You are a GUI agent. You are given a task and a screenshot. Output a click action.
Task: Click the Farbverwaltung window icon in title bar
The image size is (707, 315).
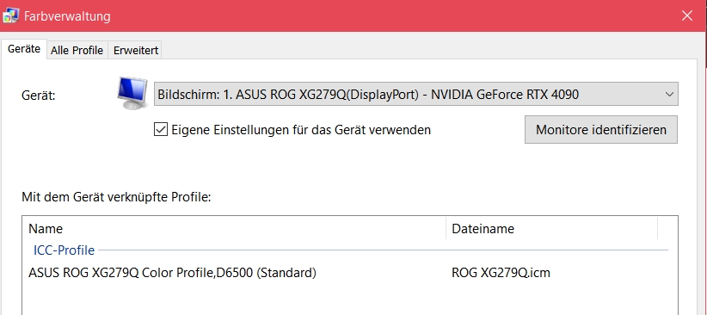point(10,15)
